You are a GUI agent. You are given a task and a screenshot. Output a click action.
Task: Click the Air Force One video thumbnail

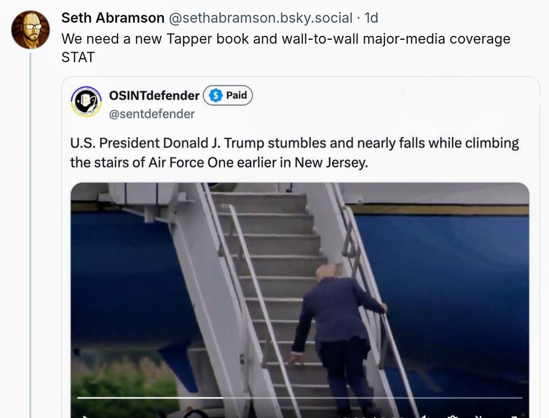click(x=300, y=300)
